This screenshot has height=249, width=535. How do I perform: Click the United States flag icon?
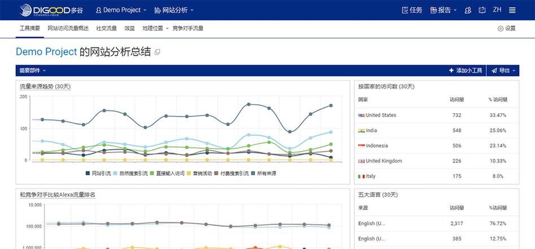pyautogui.click(x=361, y=115)
